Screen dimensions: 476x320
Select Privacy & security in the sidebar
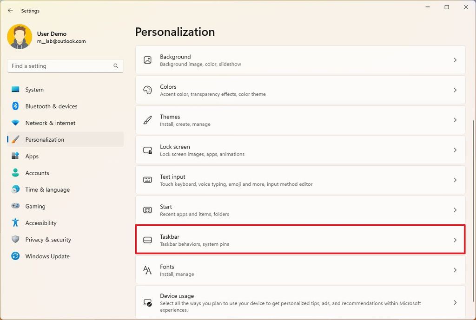47,240
